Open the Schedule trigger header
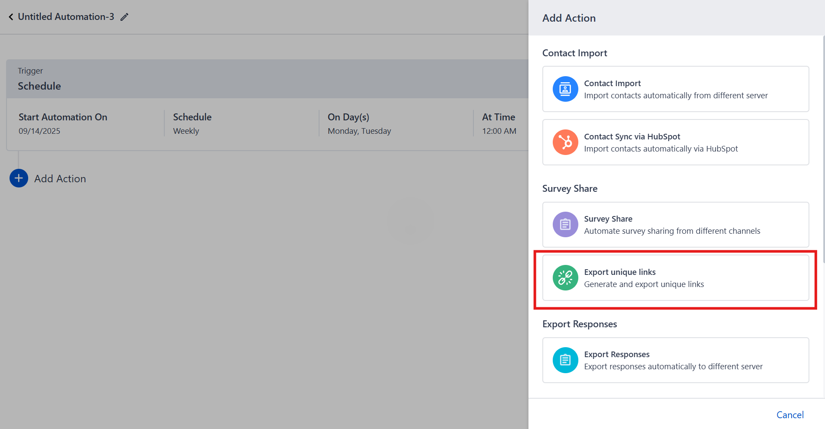The height and width of the screenshot is (429, 825). point(39,86)
